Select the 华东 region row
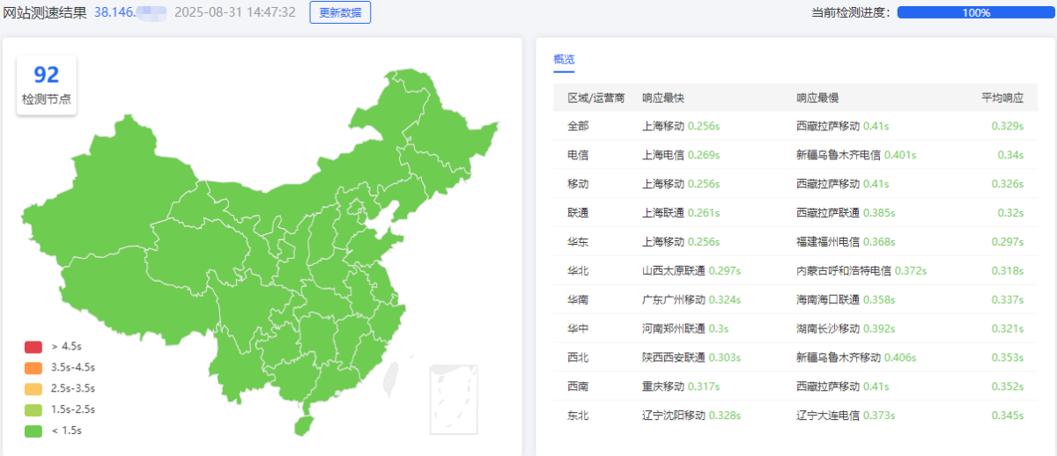Image resolution: width=1057 pixels, height=456 pixels. pos(578,242)
